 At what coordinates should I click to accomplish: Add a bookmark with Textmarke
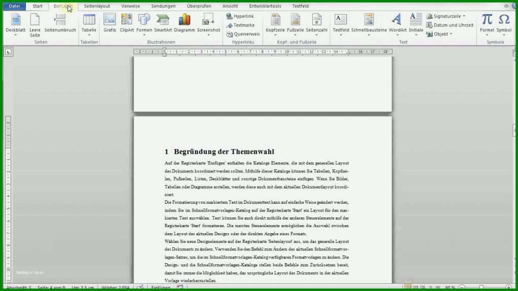pos(241,25)
